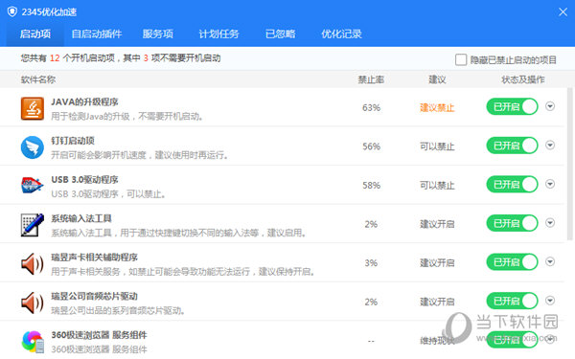Click the system input method tool icon
Viewport: 575px width, 359px height.
(33, 225)
